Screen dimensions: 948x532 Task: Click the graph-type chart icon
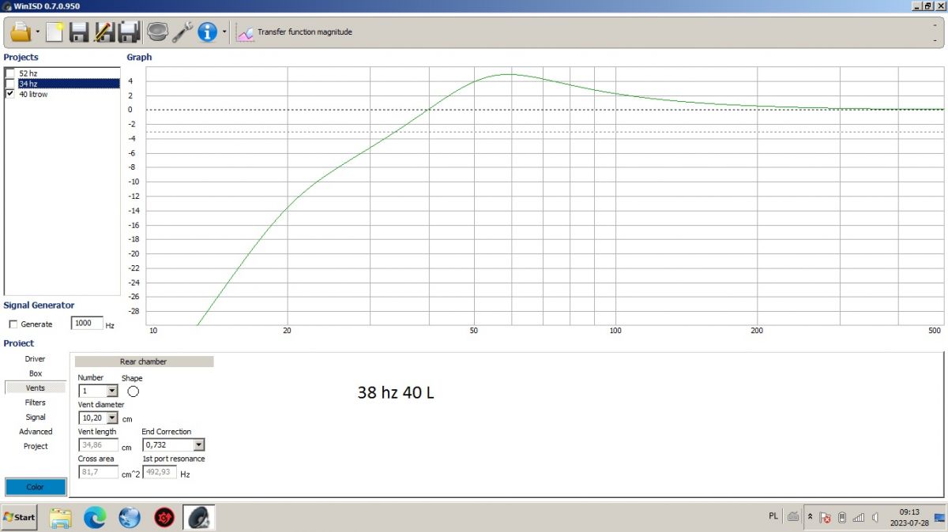[x=245, y=33]
